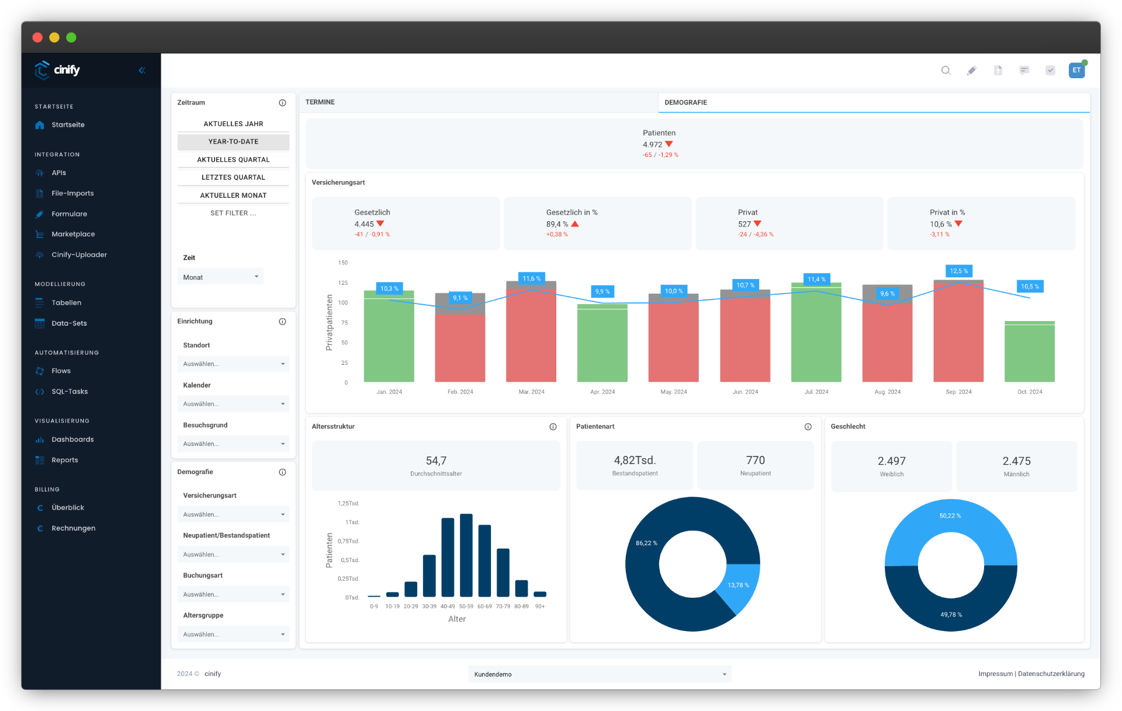Screen dimensions: 1122x711
Task: Open the Standort Auswählen dropdown
Action: (233, 364)
